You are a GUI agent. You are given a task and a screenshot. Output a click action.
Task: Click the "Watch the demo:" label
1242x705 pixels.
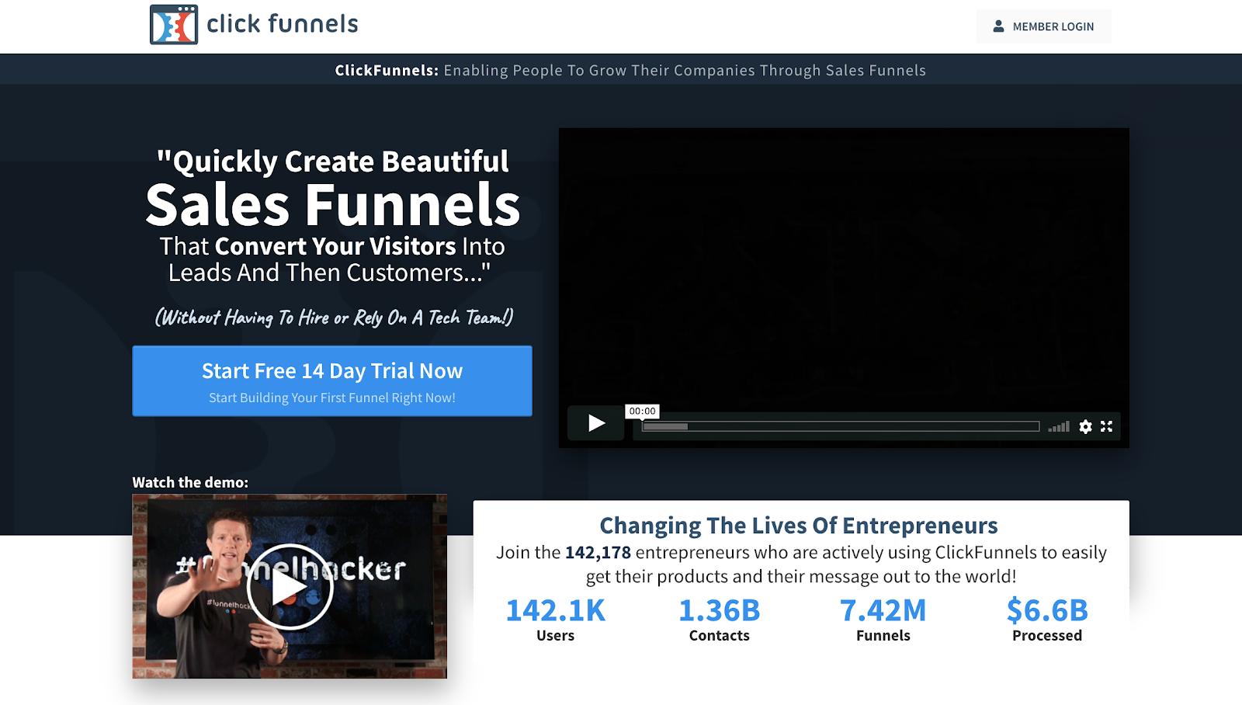[190, 482]
